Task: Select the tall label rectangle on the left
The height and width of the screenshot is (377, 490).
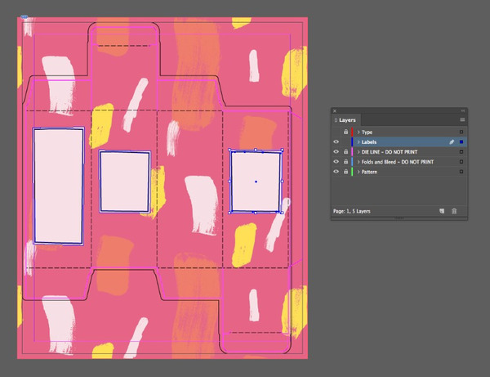Action: 58,186
